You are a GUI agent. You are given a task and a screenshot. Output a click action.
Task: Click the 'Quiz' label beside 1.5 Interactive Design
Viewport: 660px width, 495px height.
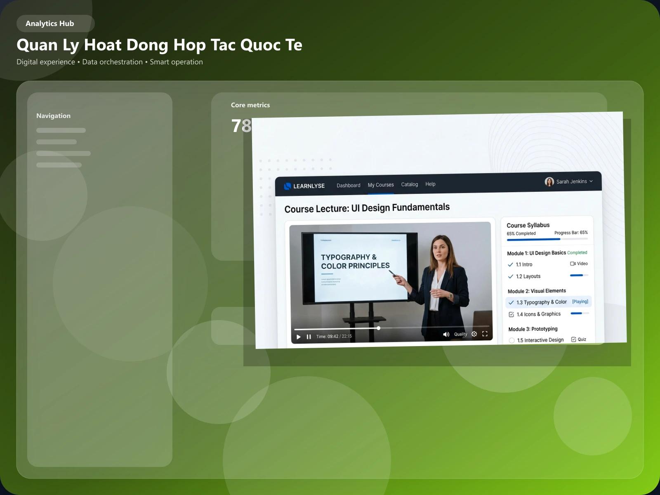pos(582,339)
